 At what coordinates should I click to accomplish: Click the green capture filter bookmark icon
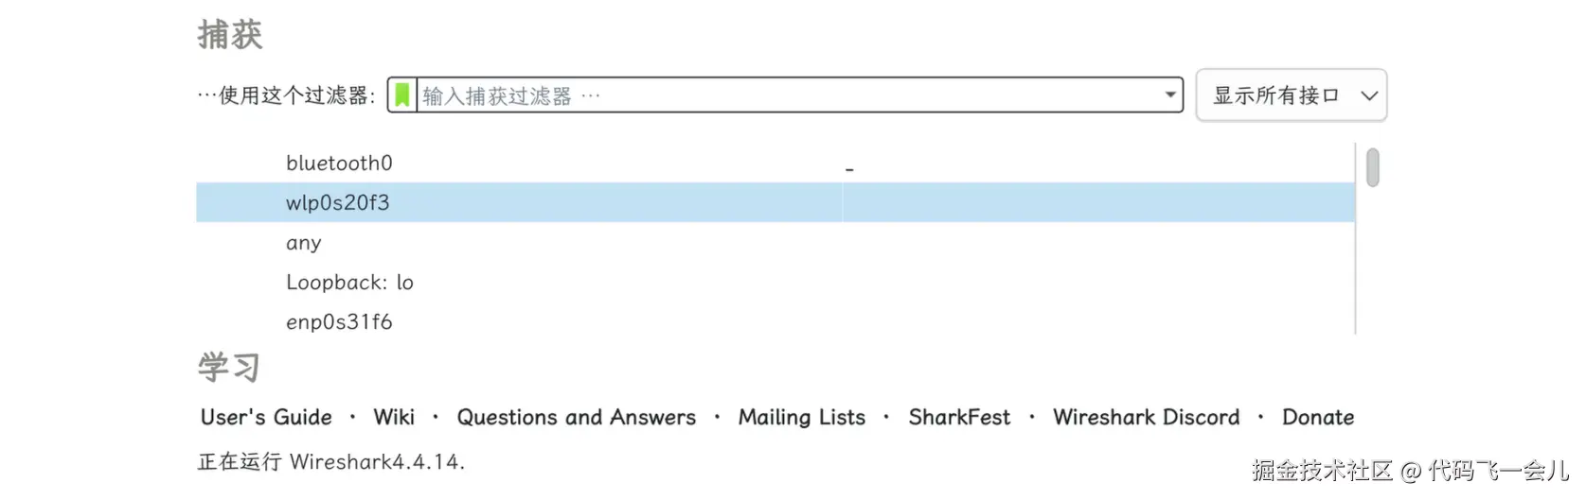point(402,95)
